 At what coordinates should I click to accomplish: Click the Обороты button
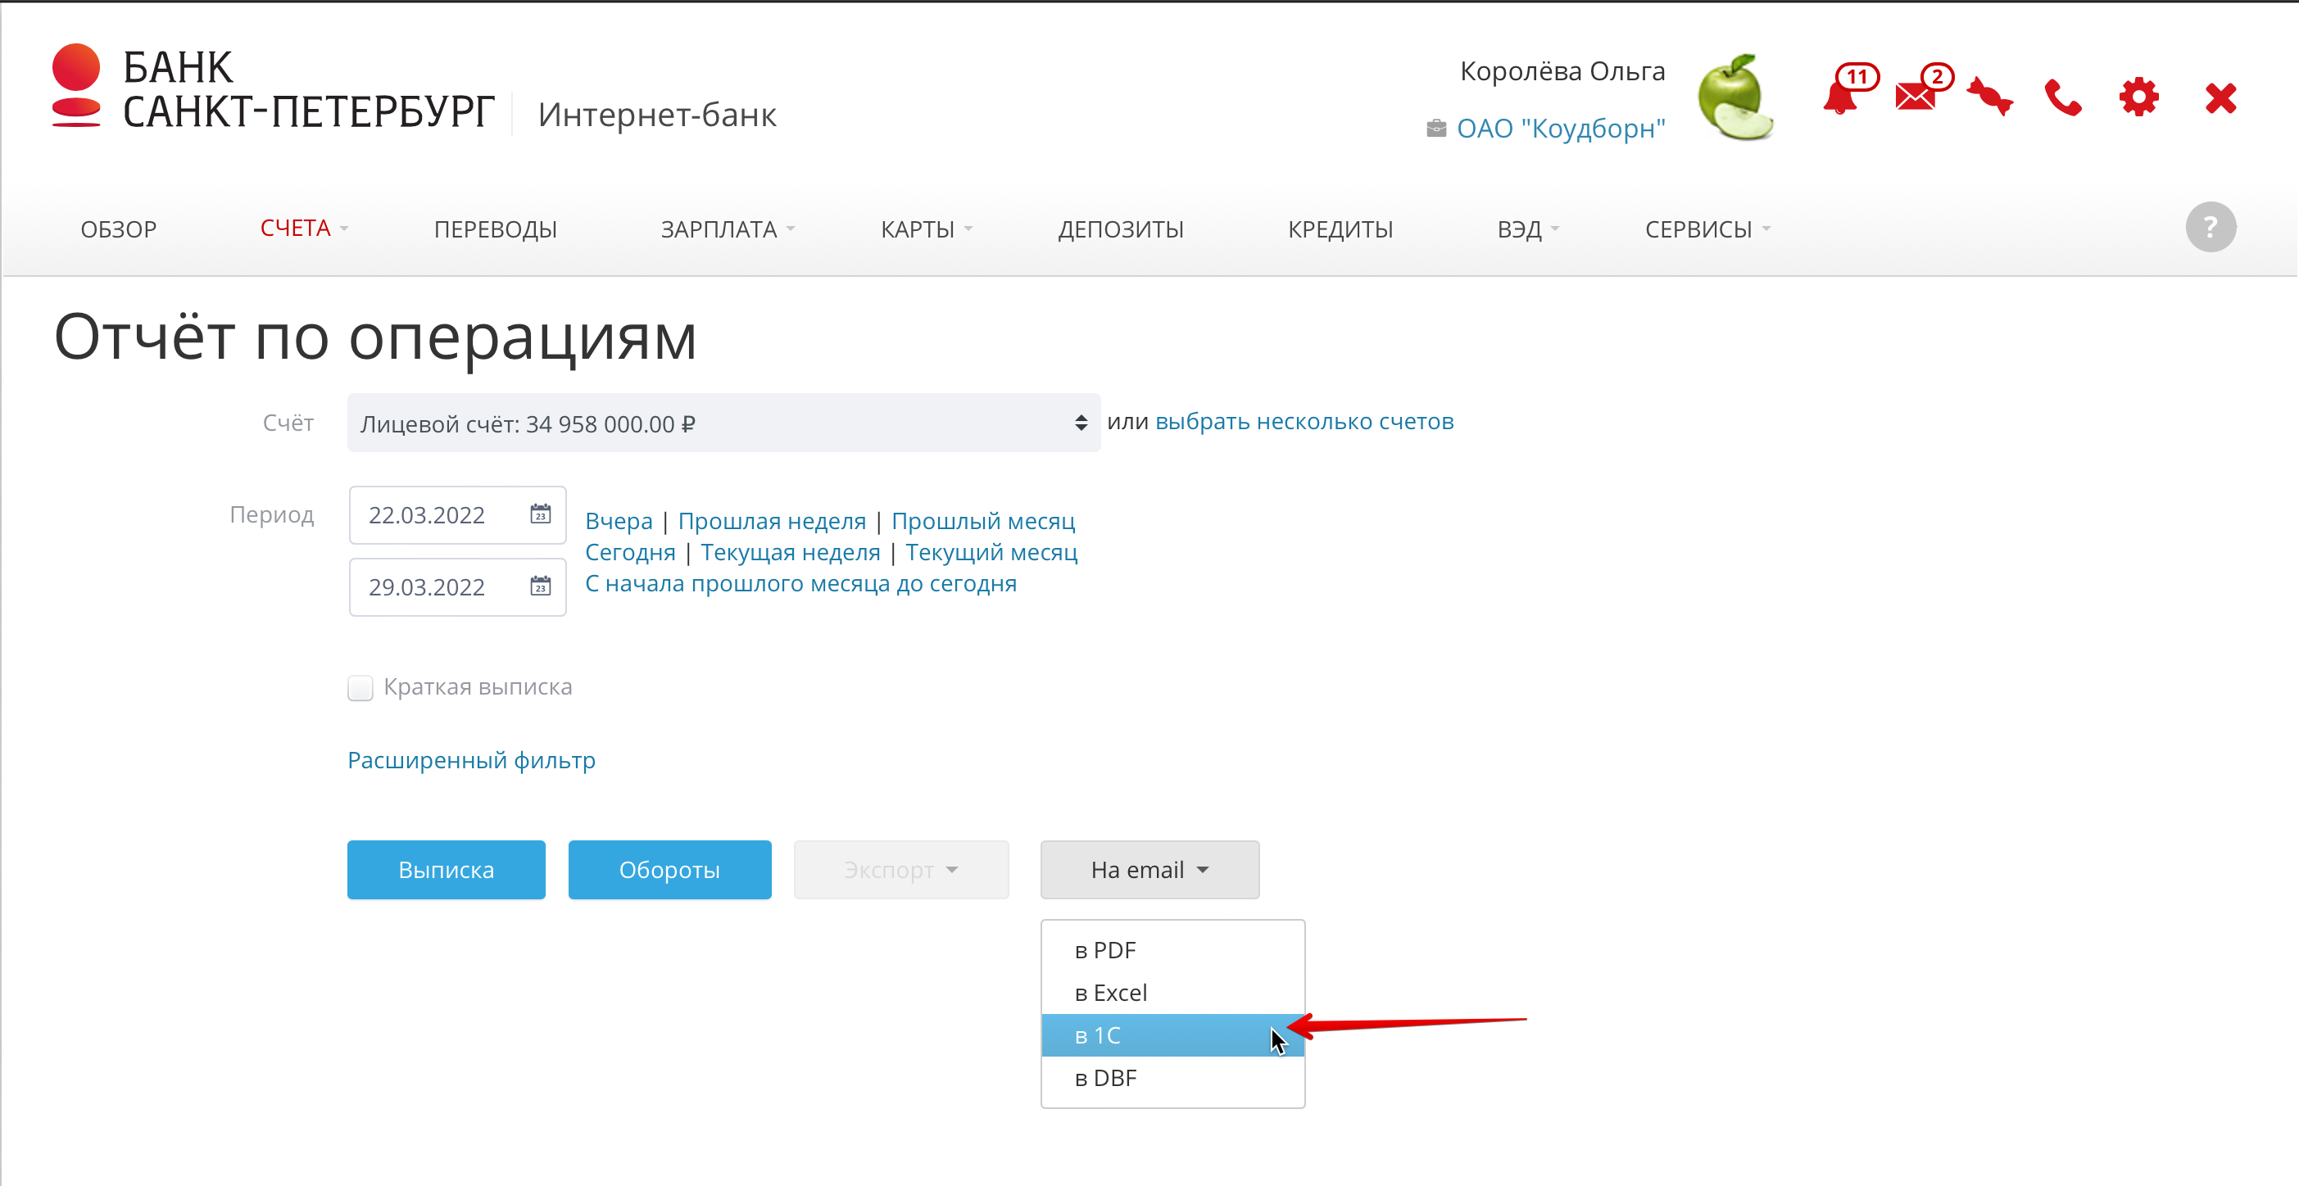click(669, 870)
